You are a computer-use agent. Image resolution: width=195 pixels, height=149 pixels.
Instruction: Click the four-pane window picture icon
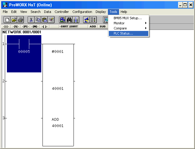tap(62, 20)
